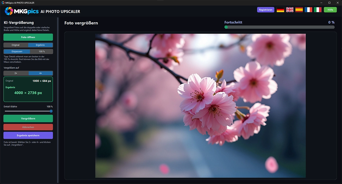
Task: Choose the Spanish flag language
Action: pyautogui.click(x=299, y=10)
